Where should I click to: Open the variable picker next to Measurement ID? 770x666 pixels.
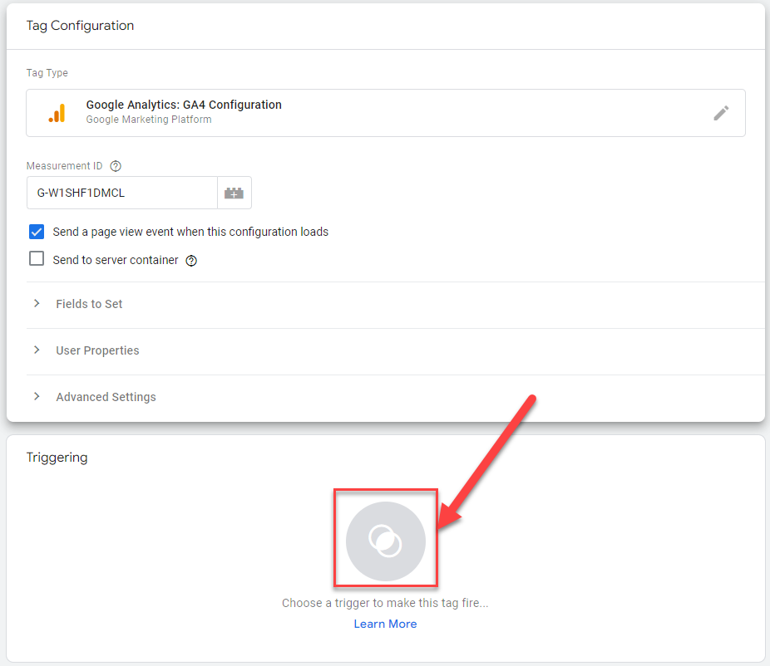coord(234,193)
